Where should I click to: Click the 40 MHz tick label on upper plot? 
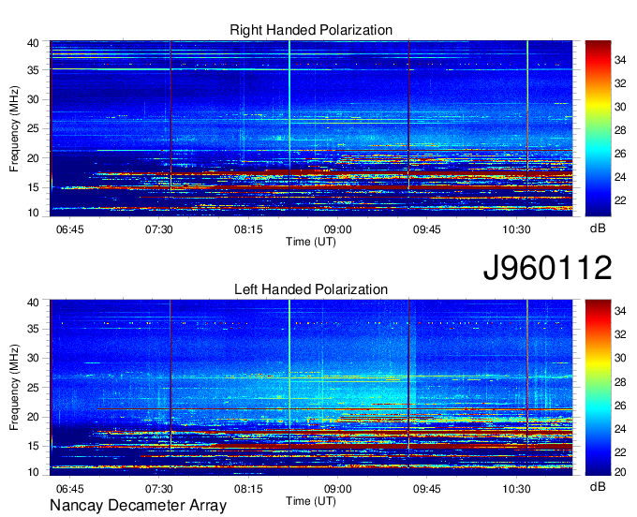(x=33, y=43)
